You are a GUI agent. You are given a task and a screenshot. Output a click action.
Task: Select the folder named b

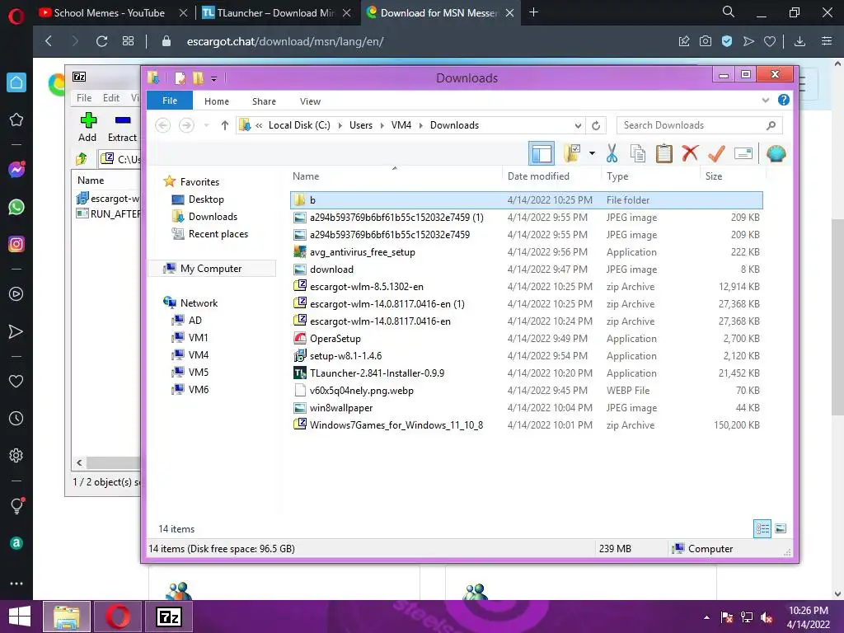pos(527,200)
